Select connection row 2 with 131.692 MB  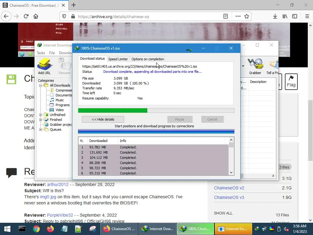[x=153, y=152]
